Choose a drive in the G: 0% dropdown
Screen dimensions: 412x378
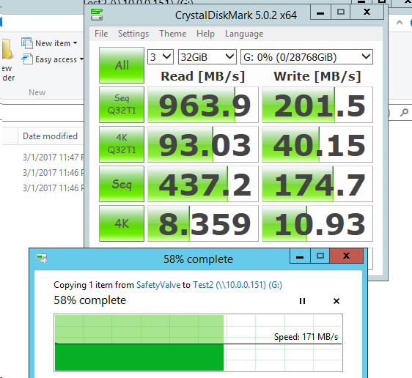(x=306, y=56)
